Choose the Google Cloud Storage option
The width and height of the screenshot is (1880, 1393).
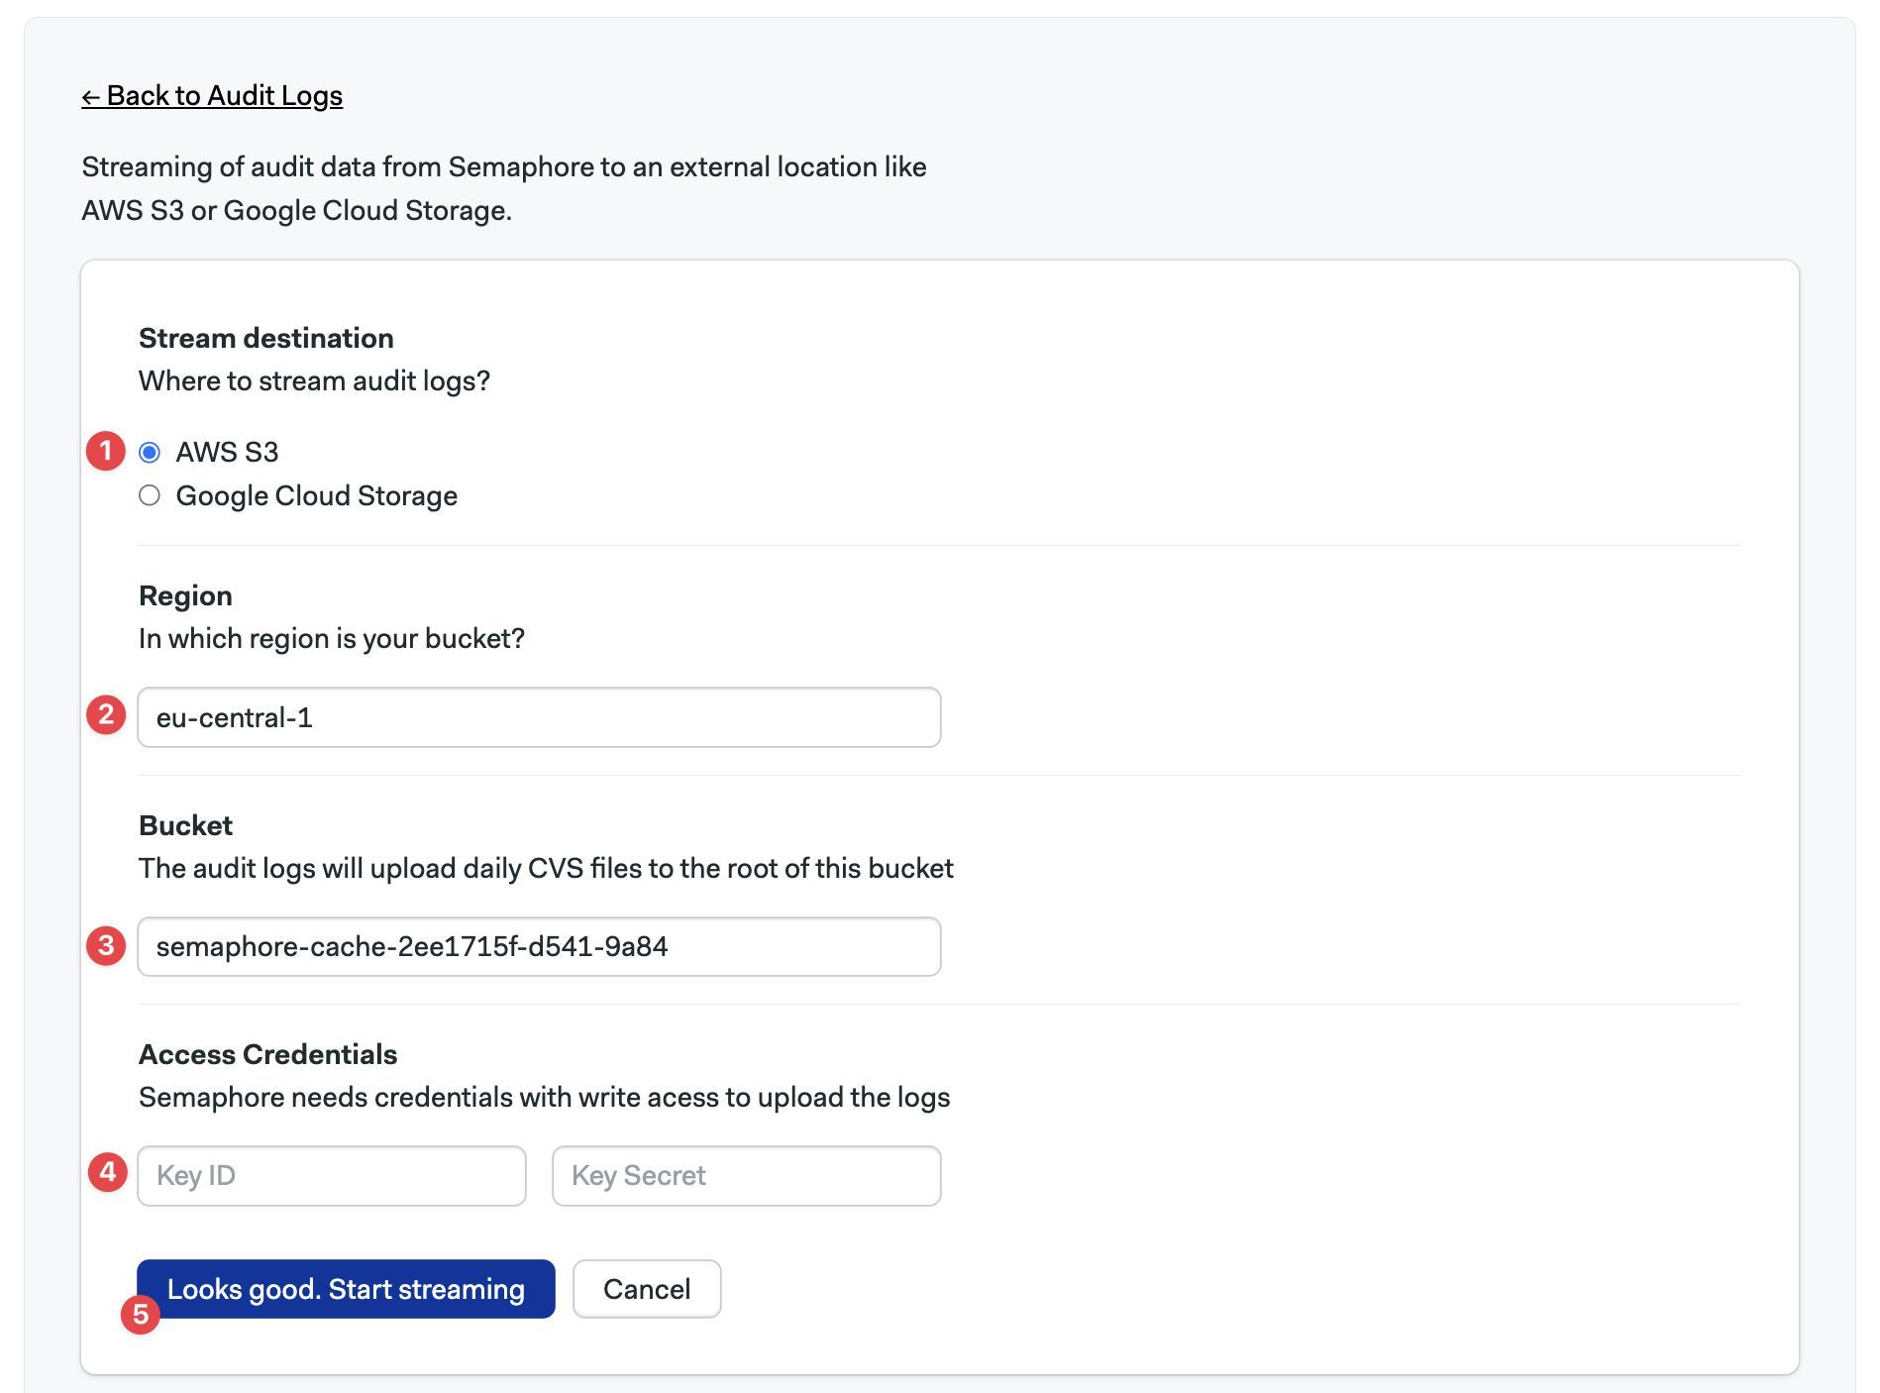click(150, 495)
